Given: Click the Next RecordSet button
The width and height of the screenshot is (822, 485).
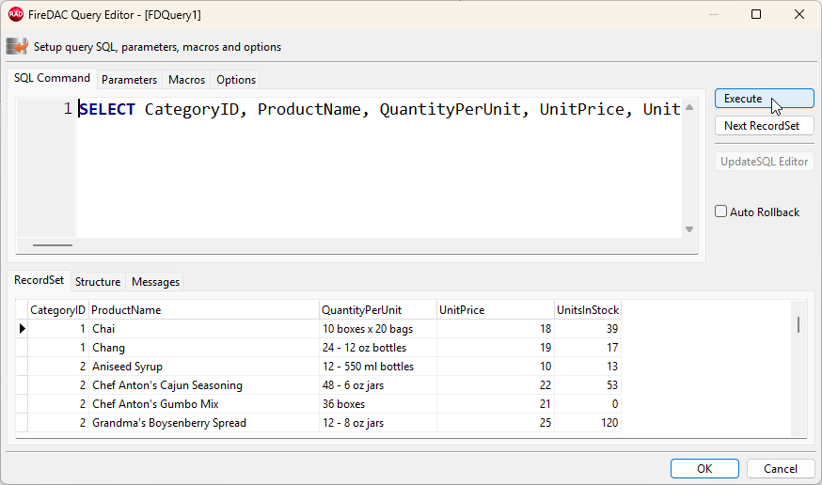Looking at the screenshot, I should click(x=765, y=126).
